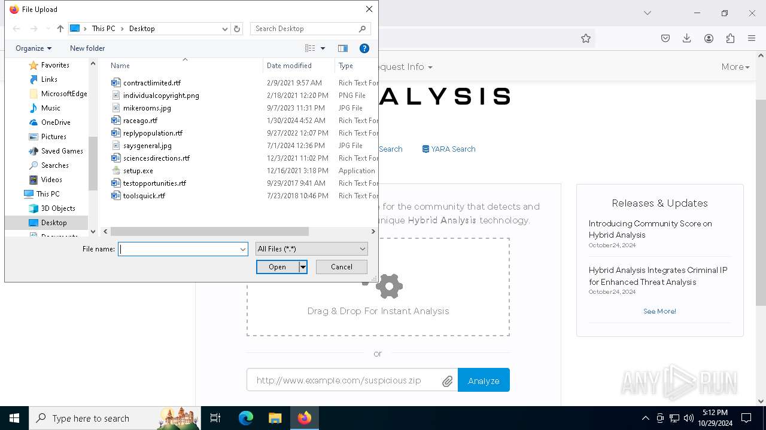Image resolution: width=766 pixels, height=430 pixels.
Task: Expand the More menu on the website
Action: (735, 67)
